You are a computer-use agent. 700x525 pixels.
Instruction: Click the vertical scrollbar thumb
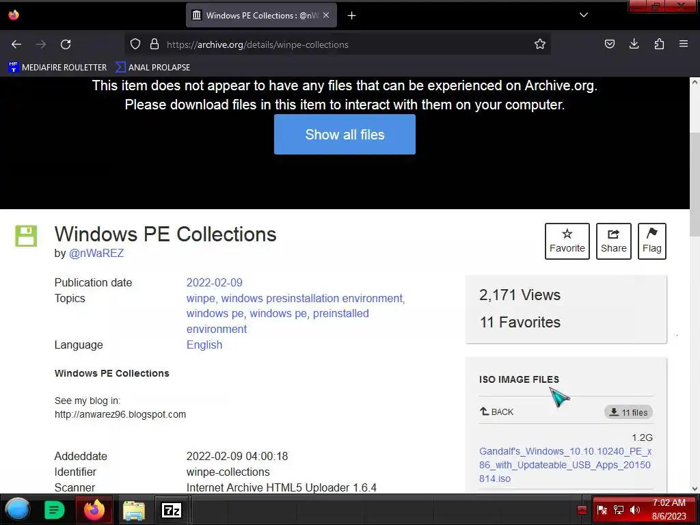point(695,184)
